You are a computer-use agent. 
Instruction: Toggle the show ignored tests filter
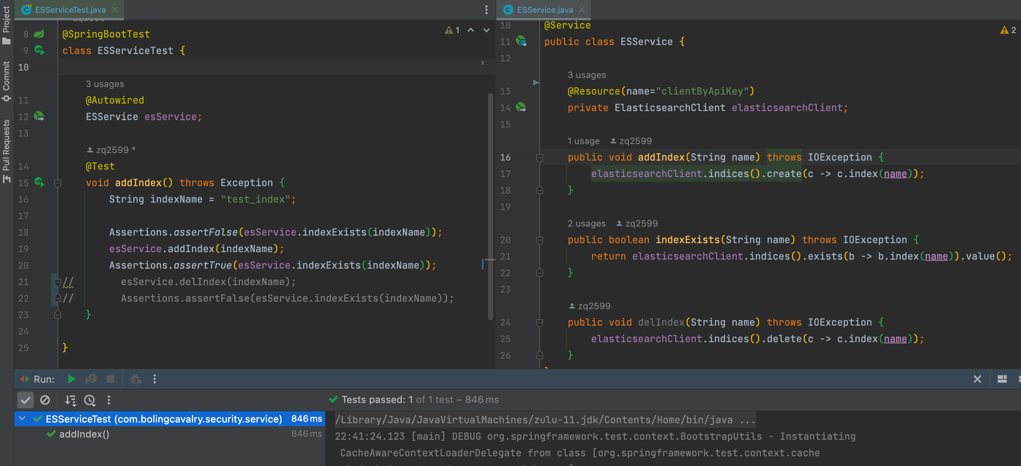tap(45, 400)
